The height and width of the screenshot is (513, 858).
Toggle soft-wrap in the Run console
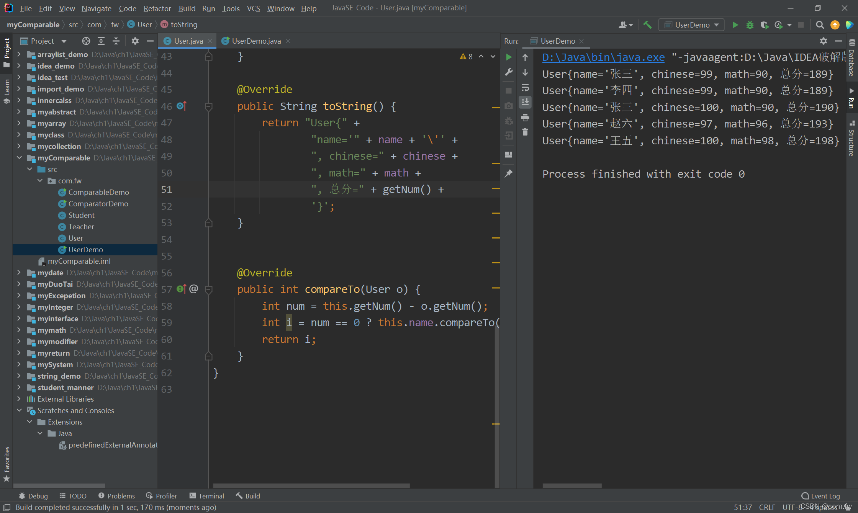pyautogui.click(x=525, y=88)
